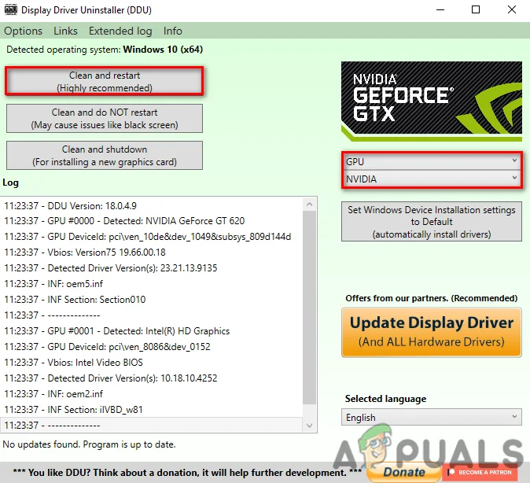This screenshot has height=483, width=530.
Task: Click Clean and restart button
Action: [105, 82]
